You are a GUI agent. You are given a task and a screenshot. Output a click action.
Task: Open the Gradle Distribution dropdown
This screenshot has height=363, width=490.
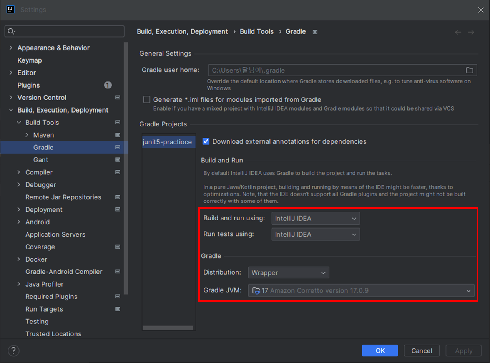289,273
